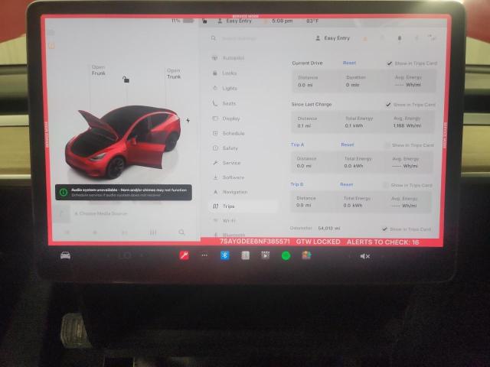Viewport: 490px width, 367px height.
Task: Tap the charge port lightning bolt icon
Action: pos(188,120)
